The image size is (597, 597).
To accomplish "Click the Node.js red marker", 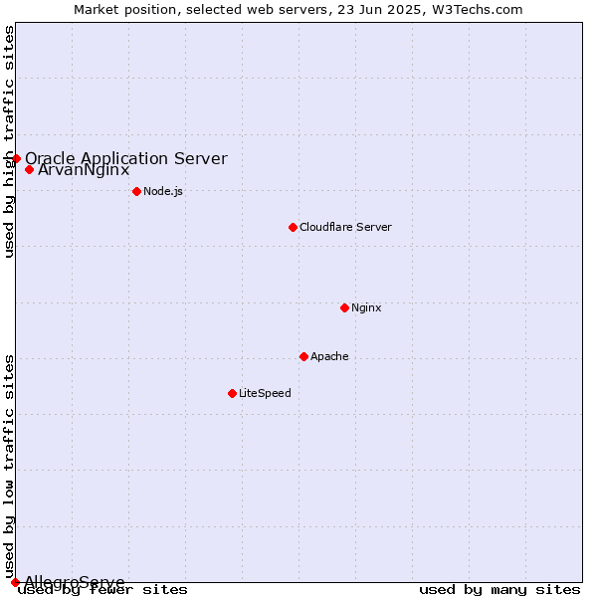I will 136,191.
